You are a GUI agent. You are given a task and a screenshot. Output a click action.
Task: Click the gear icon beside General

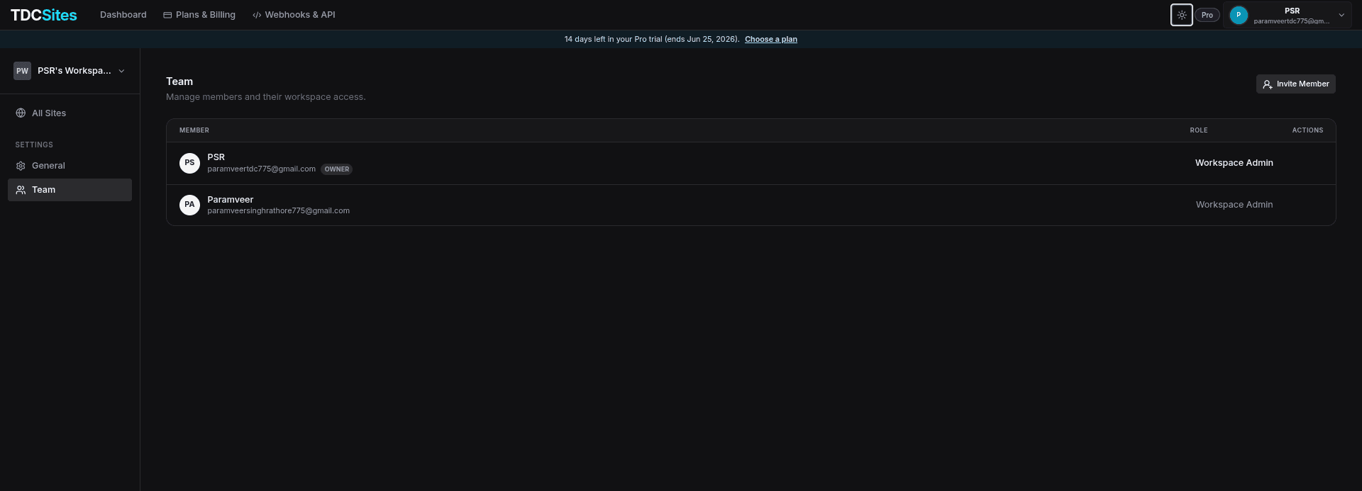click(x=21, y=166)
